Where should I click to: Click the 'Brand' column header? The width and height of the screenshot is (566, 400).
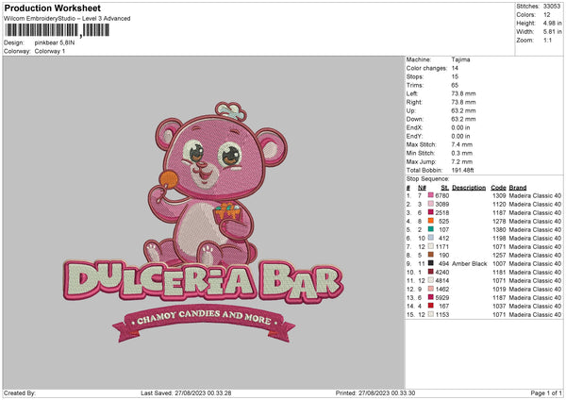(519, 187)
